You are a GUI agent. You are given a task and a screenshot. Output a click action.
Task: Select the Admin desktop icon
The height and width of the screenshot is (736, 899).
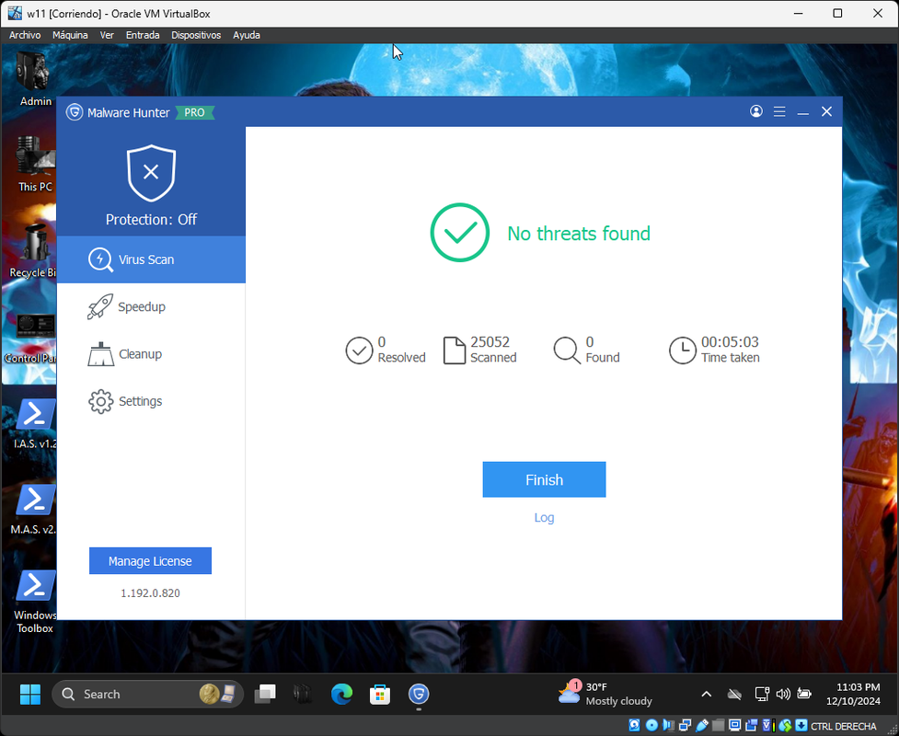tap(34, 78)
